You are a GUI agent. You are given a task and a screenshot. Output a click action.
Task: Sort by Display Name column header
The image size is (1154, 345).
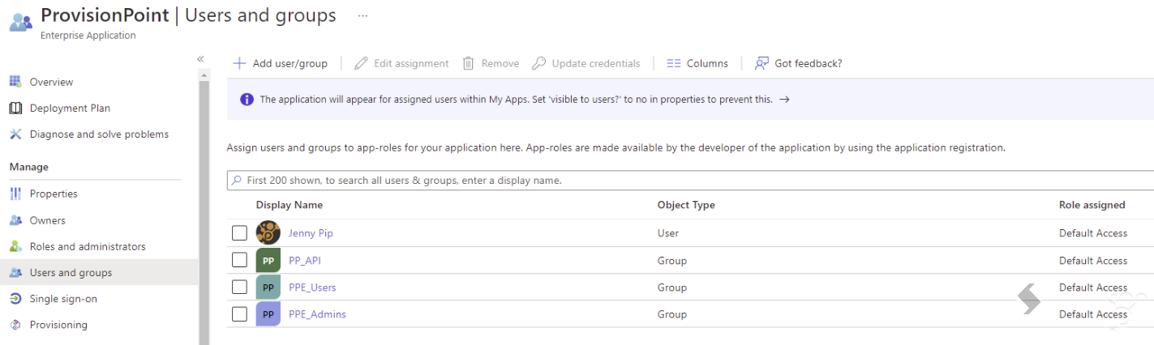point(290,205)
